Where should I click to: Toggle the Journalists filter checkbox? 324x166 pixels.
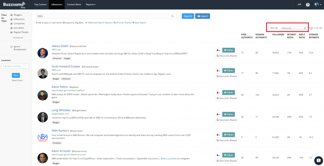point(11,28)
